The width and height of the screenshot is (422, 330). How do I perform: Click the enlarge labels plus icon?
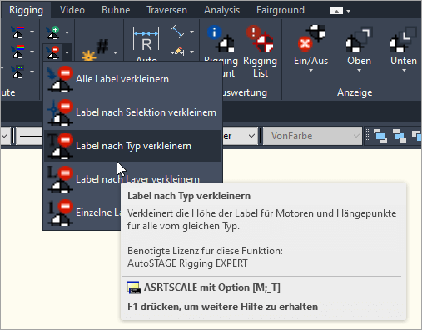[x=53, y=32]
